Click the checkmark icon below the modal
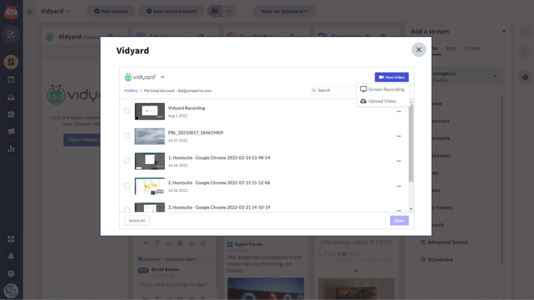 [x=168, y=244]
